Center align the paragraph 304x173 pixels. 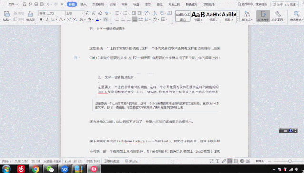(x=123, y=20)
